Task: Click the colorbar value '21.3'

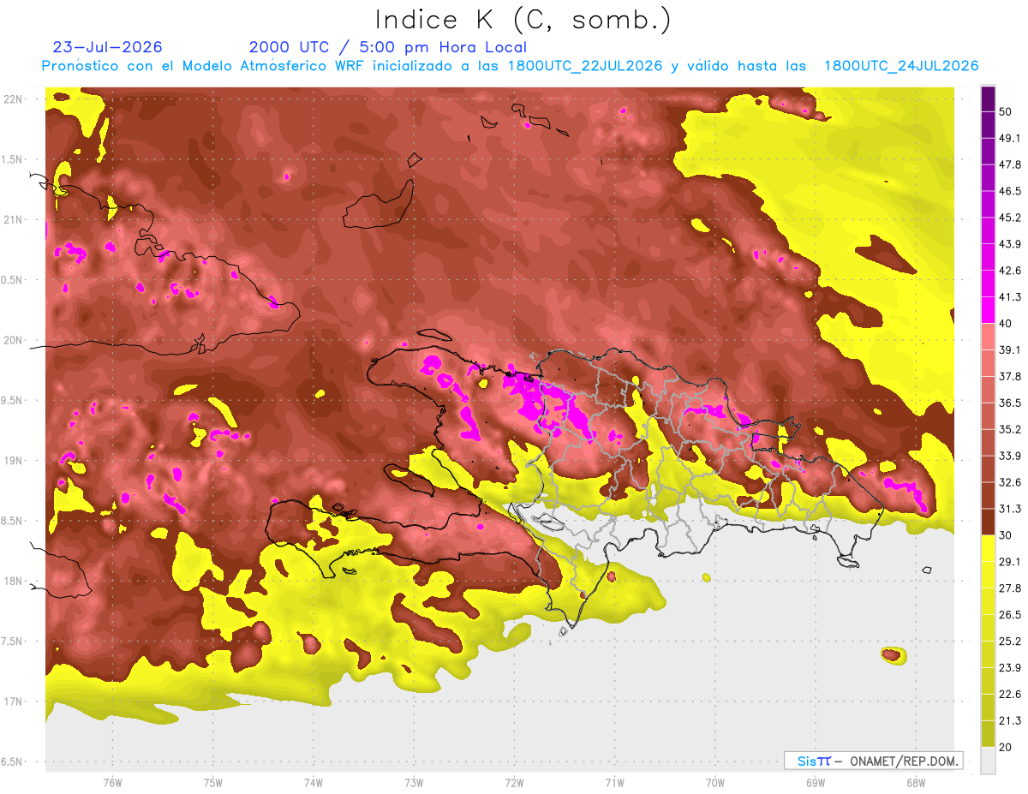Action: point(1010,721)
